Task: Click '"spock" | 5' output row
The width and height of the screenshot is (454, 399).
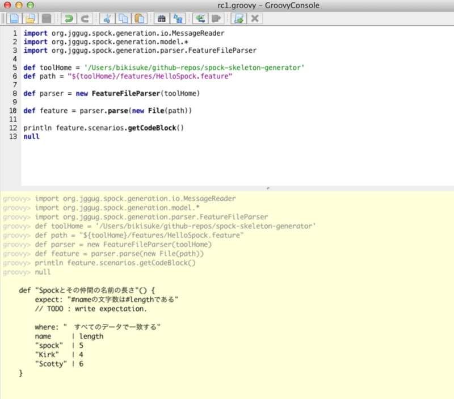Action: click(59, 346)
